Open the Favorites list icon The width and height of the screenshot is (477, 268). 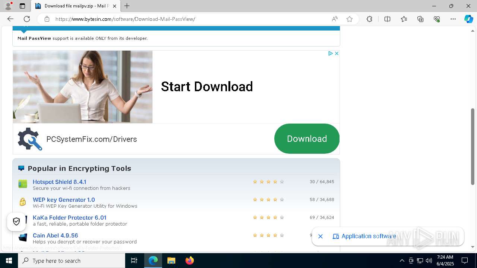coord(404,19)
